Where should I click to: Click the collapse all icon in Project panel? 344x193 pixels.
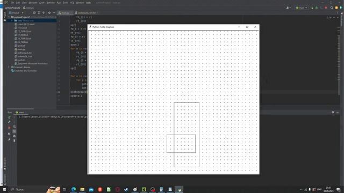[44, 13]
